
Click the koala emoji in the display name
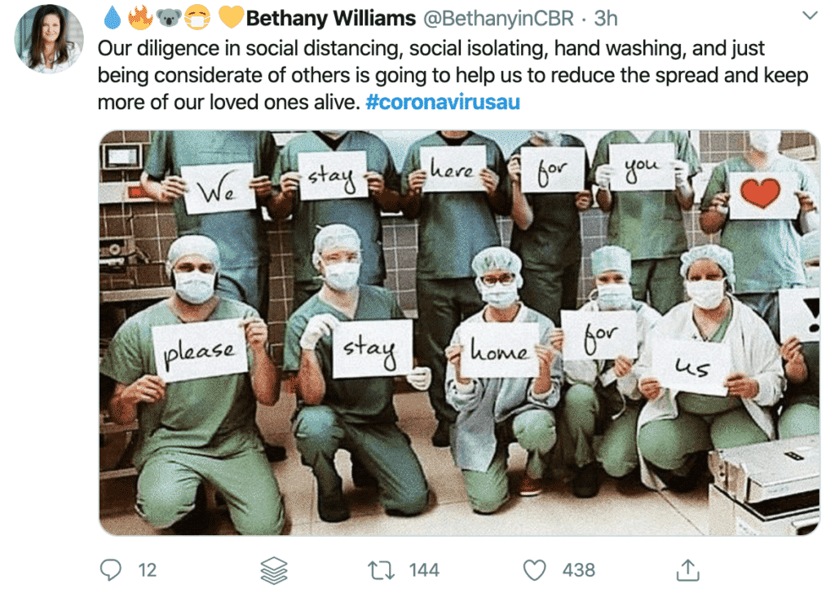(x=168, y=17)
